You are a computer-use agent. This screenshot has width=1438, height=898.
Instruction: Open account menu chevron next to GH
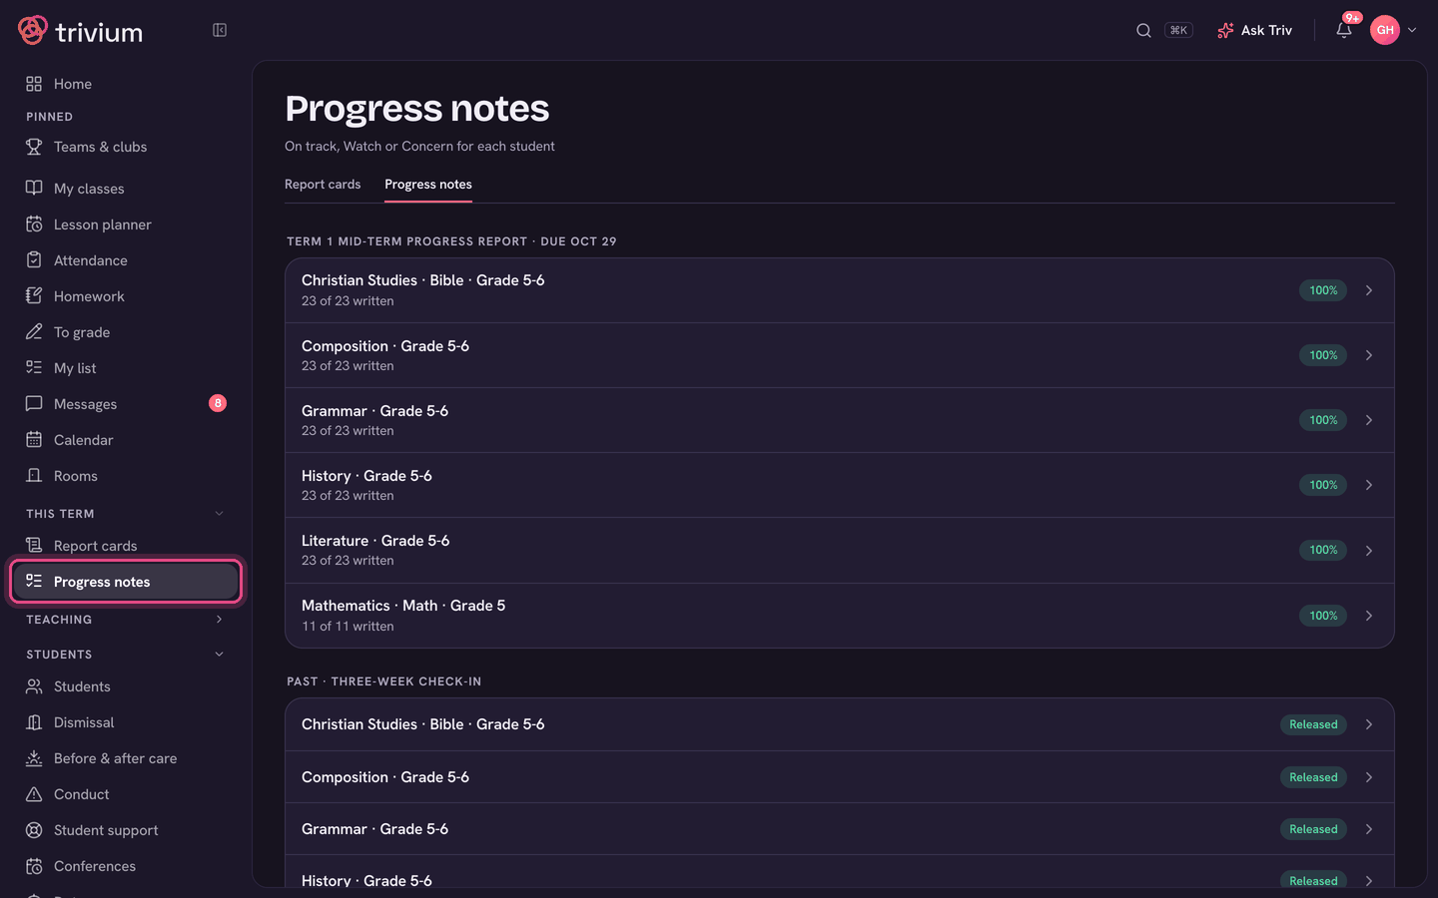coord(1412,30)
